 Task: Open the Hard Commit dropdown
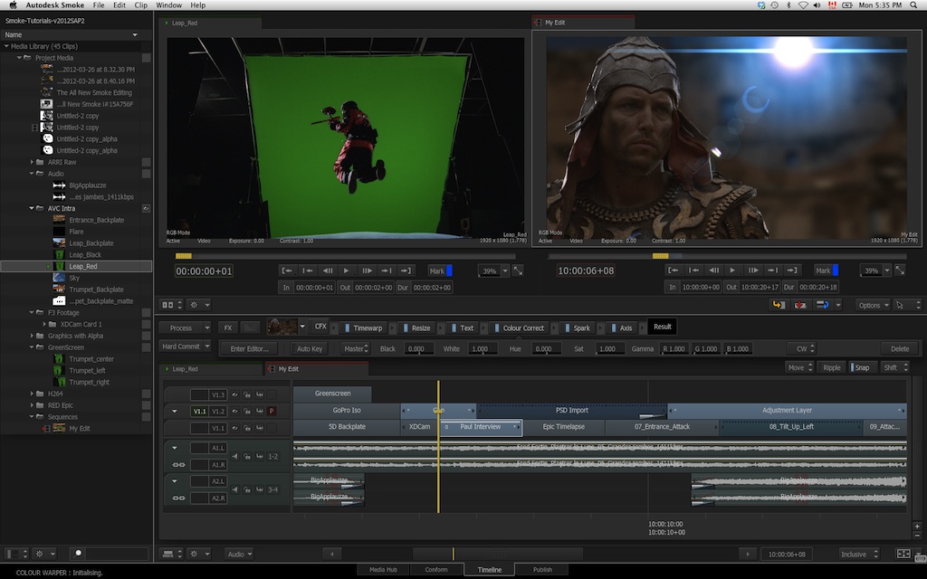point(186,346)
